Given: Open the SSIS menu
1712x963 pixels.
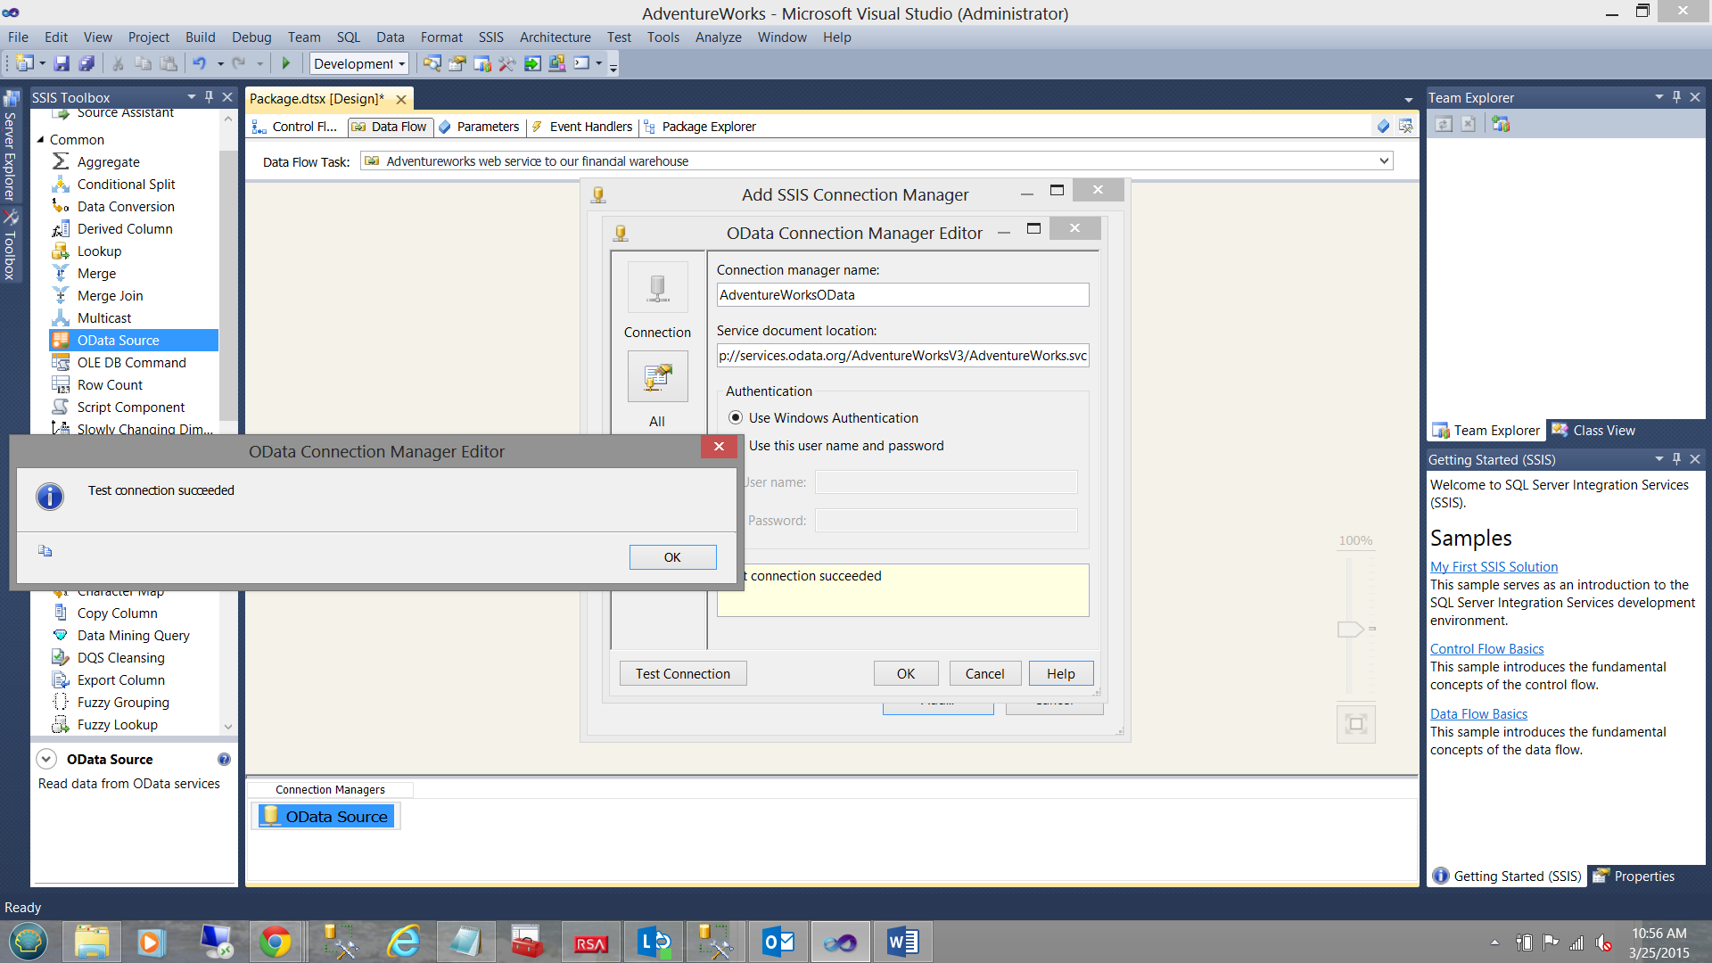Looking at the screenshot, I should [490, 37].
